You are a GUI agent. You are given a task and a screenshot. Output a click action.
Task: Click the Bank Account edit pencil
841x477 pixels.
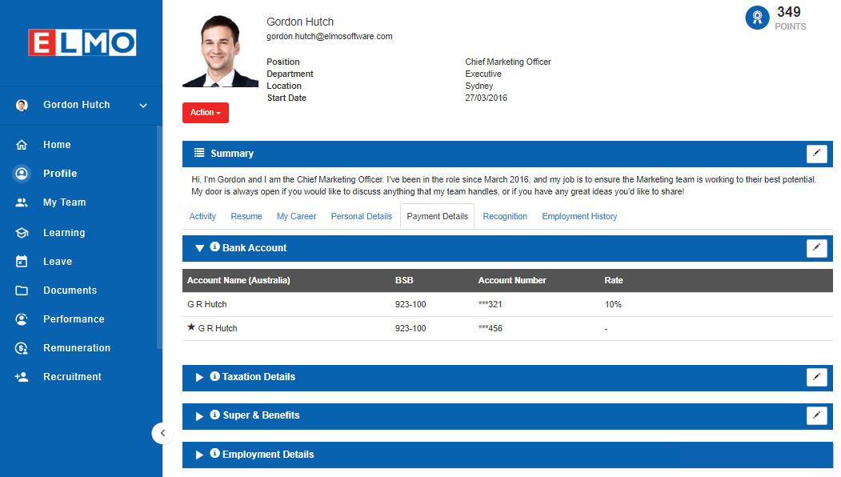click(816, 248)
